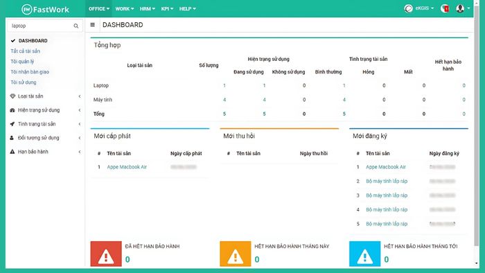Open the user avatar icon

click(460, 8)
